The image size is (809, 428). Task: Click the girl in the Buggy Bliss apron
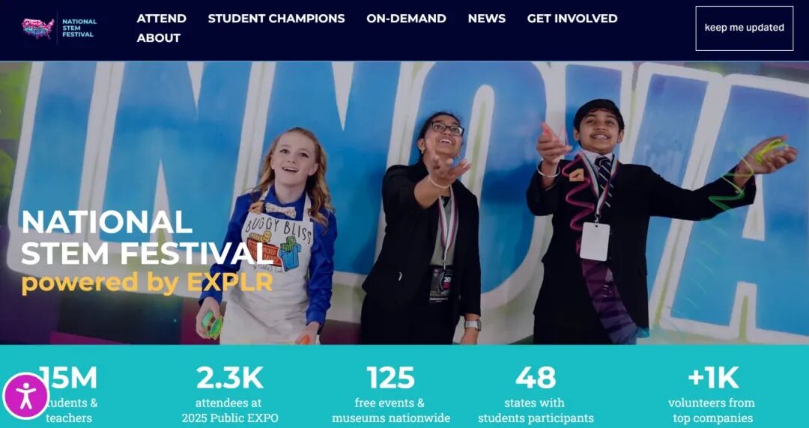271,237
